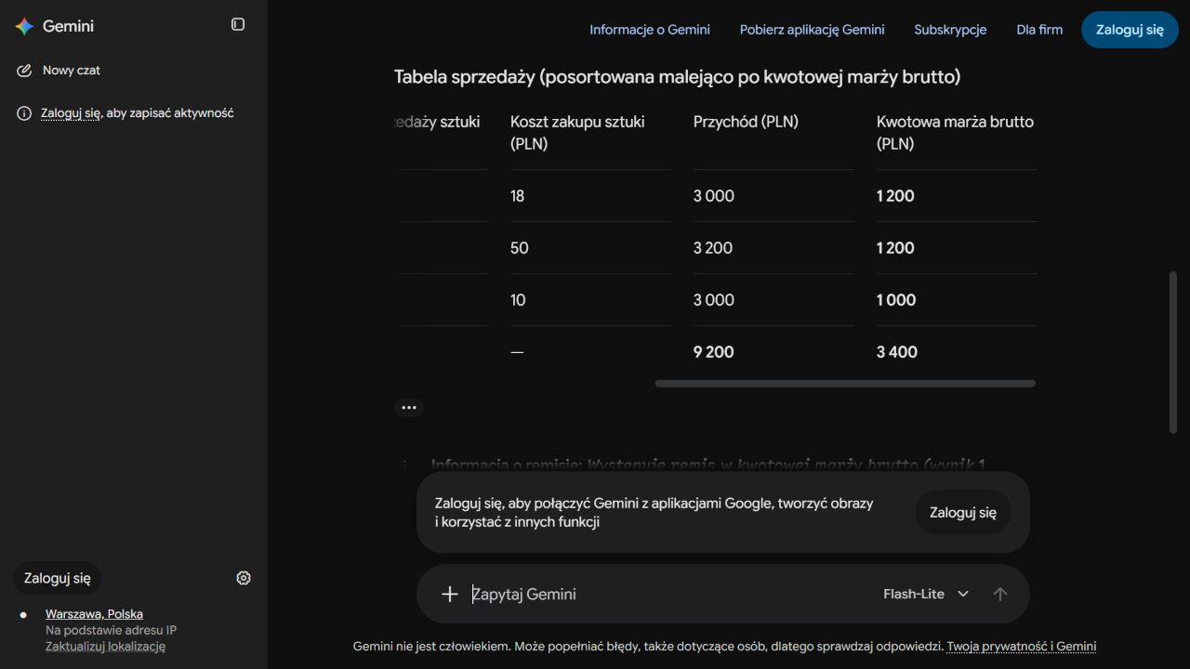Open Pobierz aplikację Gemini in the header

[x=813, y=30]
